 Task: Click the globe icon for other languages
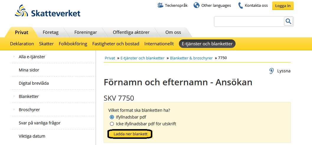(197, 5)
